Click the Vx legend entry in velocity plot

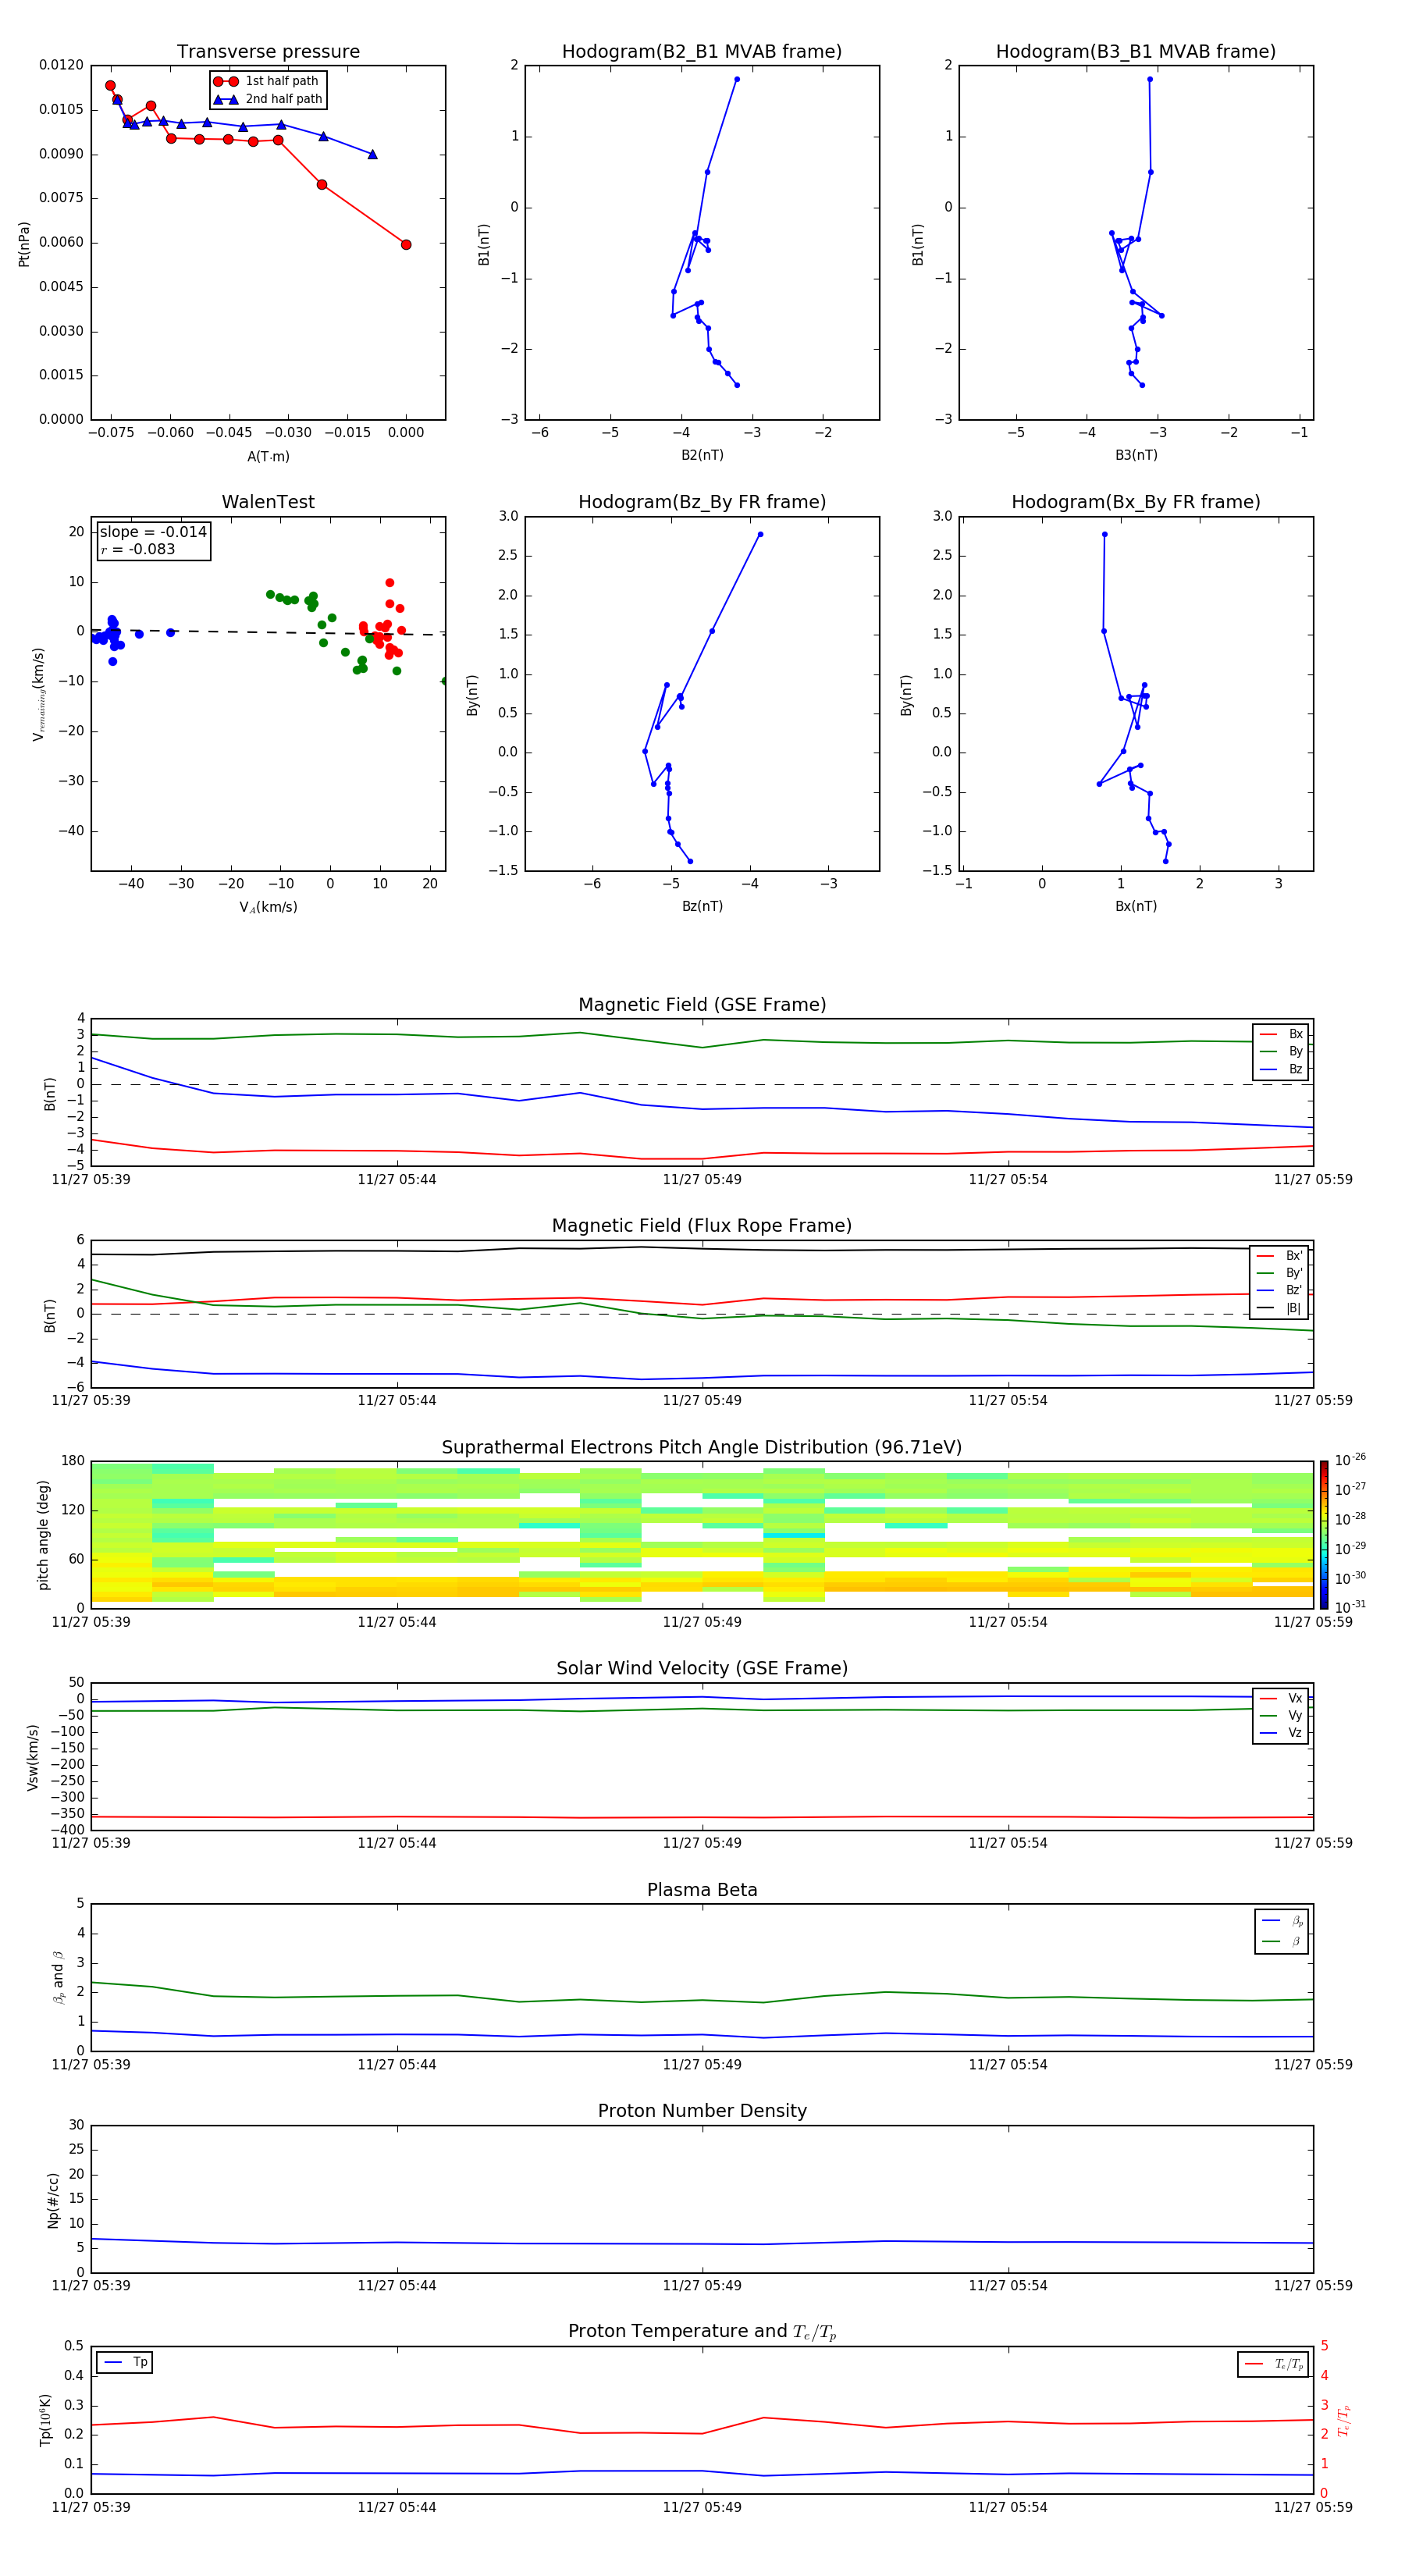click(1281, 1698)
